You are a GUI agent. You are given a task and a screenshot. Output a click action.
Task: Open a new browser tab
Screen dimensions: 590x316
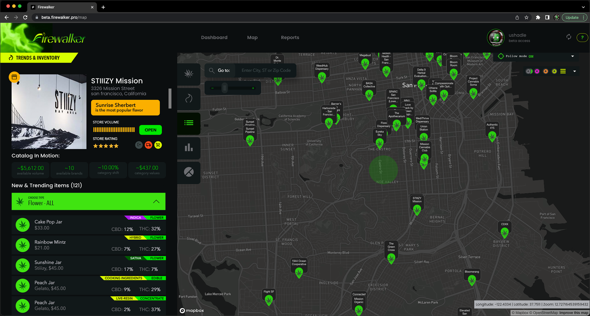click(103, 7)
